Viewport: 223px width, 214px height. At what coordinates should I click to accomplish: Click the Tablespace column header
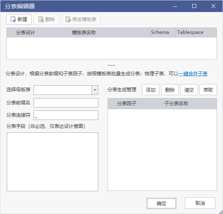tap(196, 32)
